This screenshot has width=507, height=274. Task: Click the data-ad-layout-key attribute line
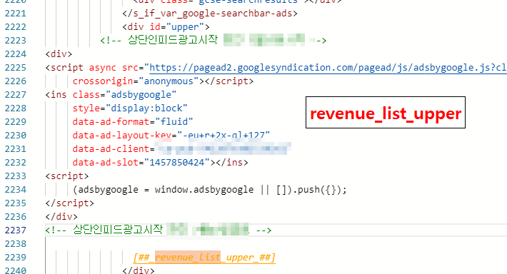[171, 136]
